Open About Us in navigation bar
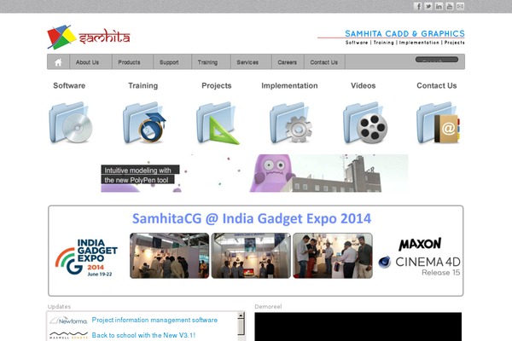This screenshot has height=341, width=512. click(87, 62)
